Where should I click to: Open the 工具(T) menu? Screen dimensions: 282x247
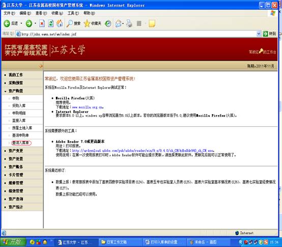[x=73, y=13]
